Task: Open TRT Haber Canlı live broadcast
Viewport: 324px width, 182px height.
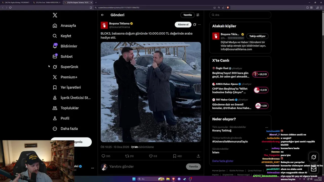Action: (x=240, y=104)
